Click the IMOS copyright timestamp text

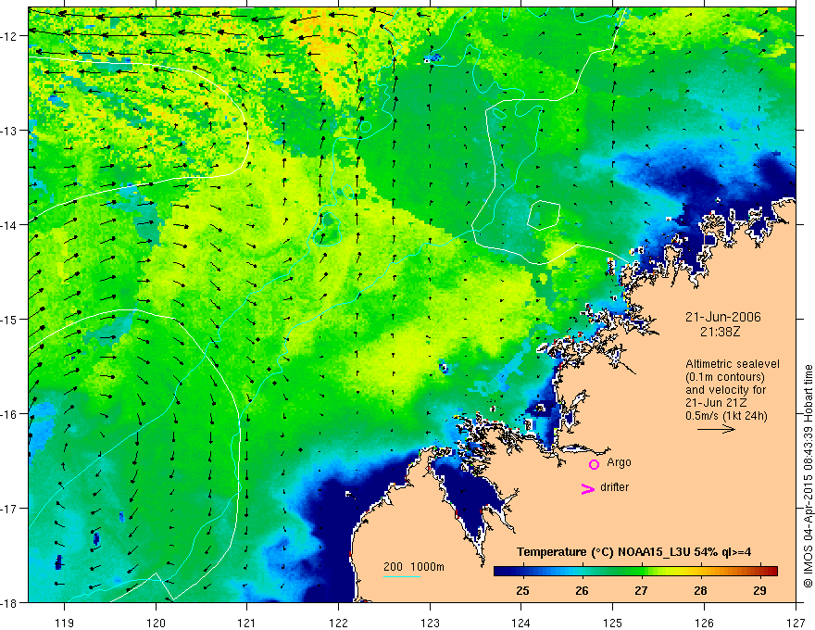[808, 476]
